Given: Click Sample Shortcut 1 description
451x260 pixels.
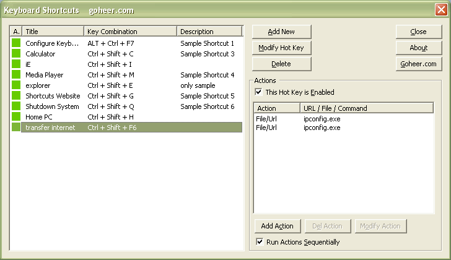Looking at the screenshot, I should click(207, 43).
